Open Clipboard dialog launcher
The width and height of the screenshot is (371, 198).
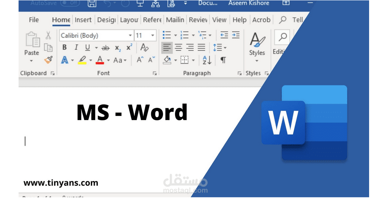pos(53,73)
